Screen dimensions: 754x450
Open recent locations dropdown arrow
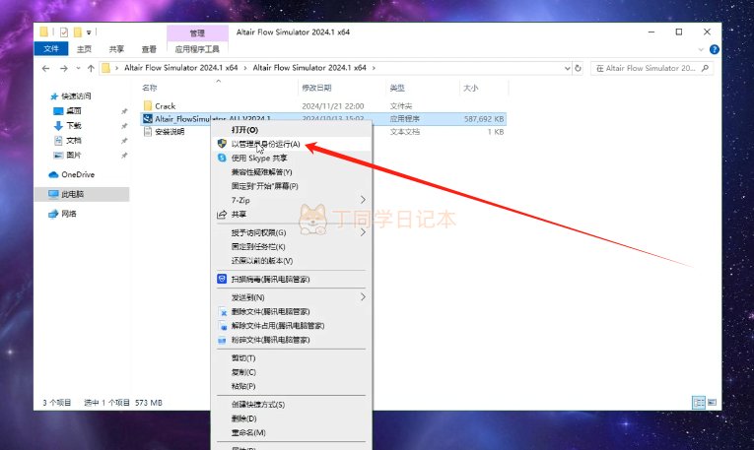79,68
